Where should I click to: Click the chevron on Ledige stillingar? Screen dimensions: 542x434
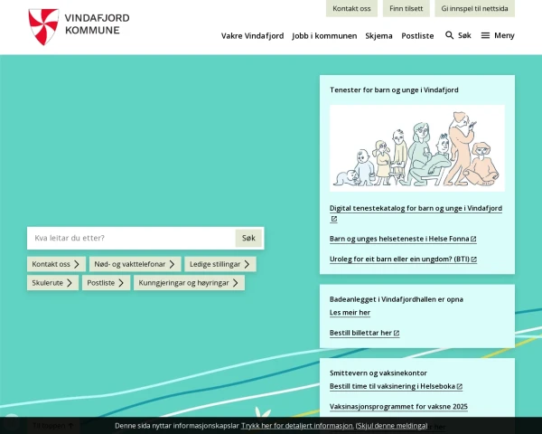coord(247,264)
